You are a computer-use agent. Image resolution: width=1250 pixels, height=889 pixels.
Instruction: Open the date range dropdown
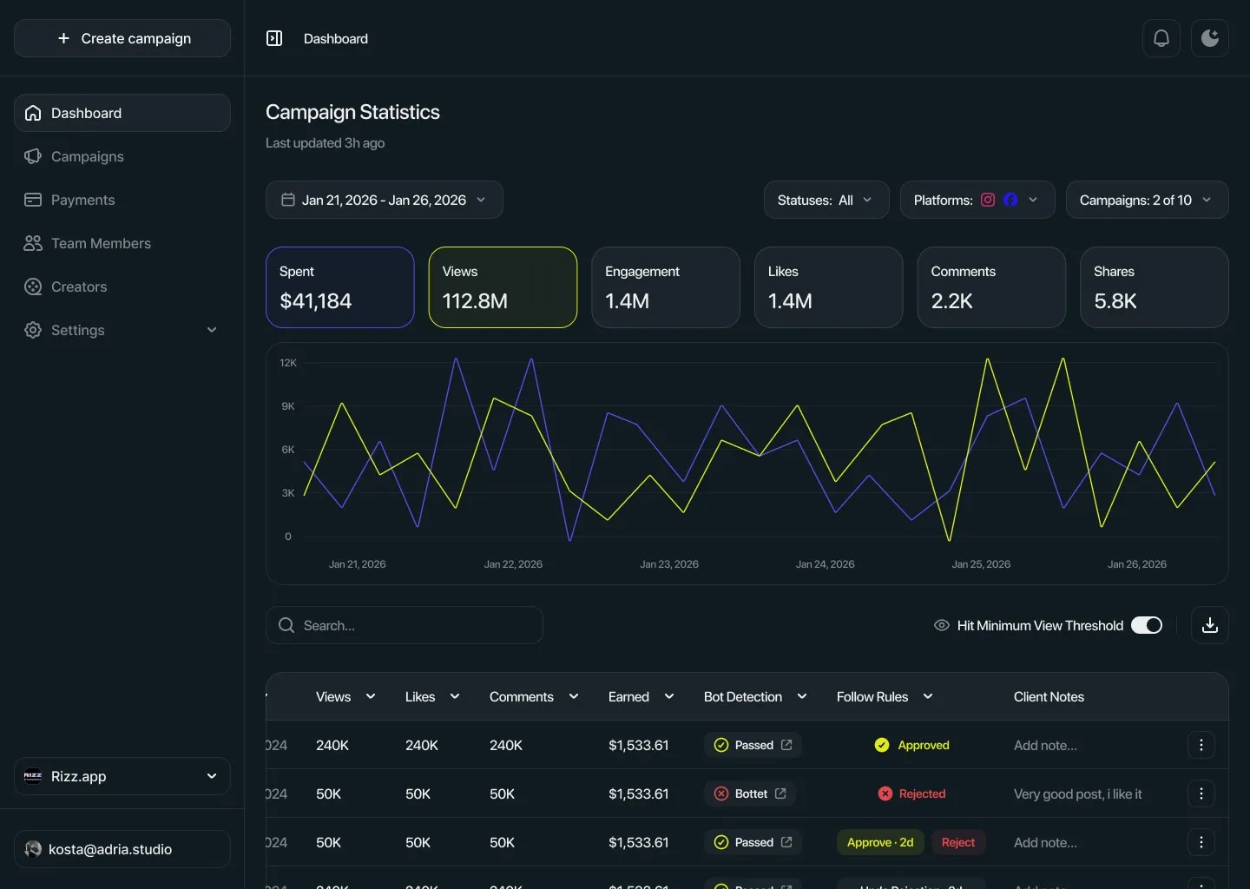pyautogui.click(x=385, y=200)
